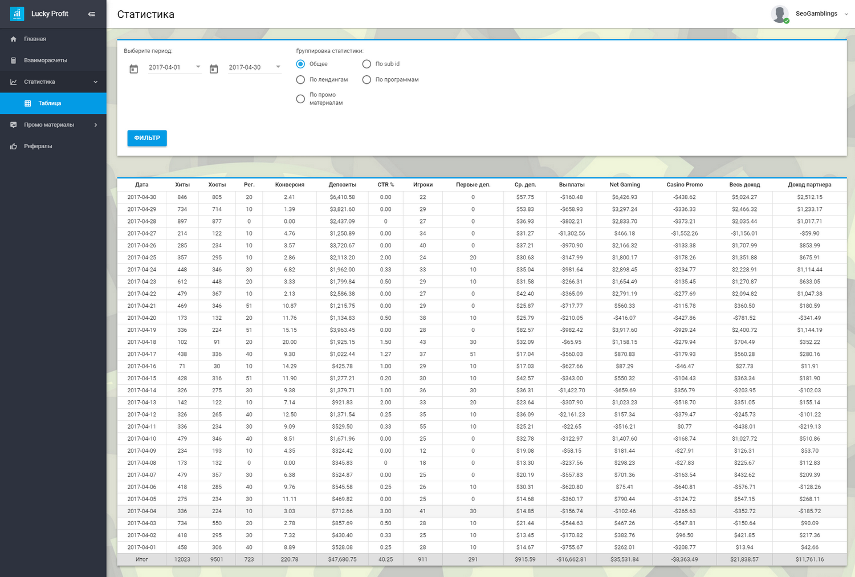Click the Хосты column header

tap(217, 185)
